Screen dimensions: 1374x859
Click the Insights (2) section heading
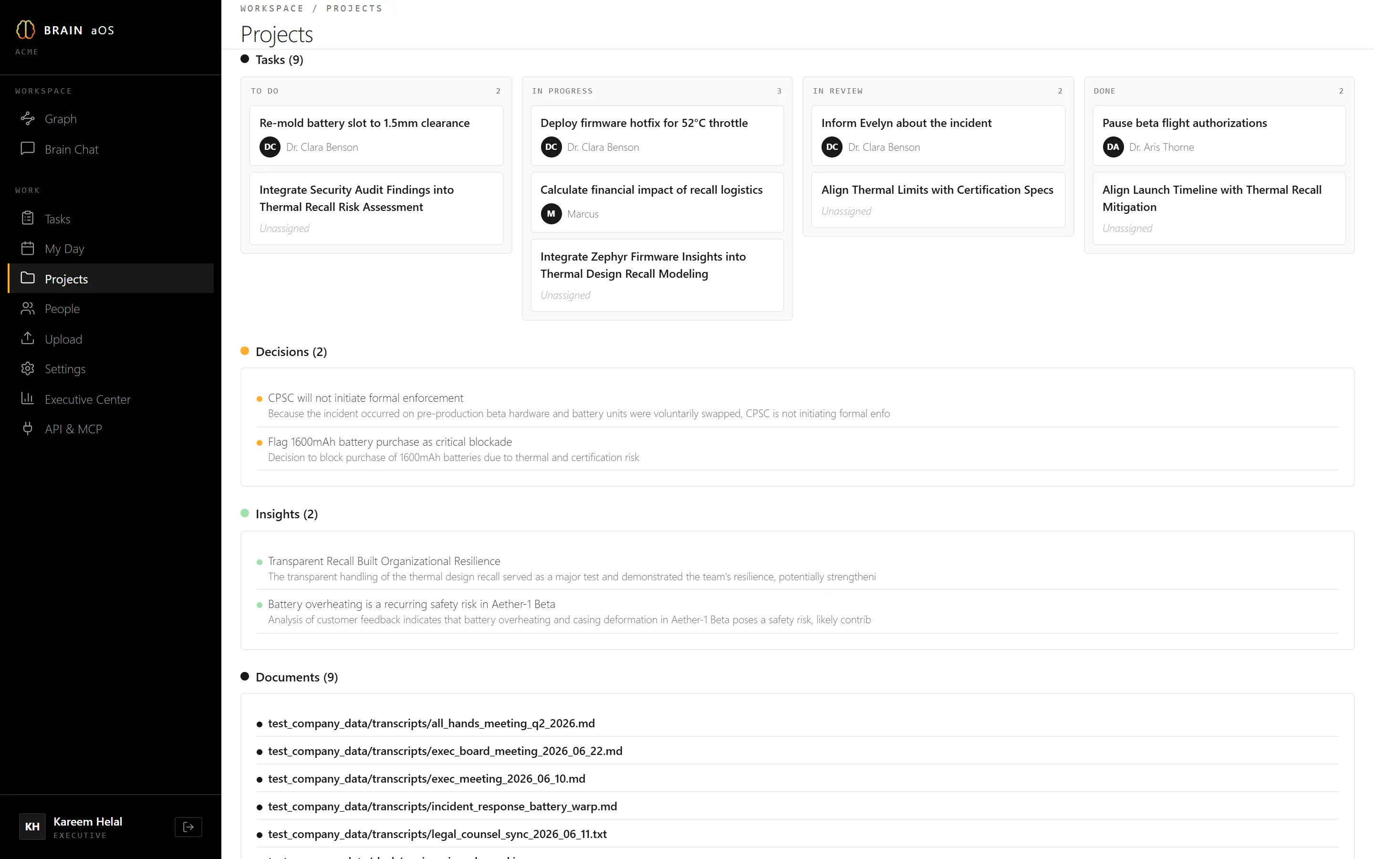(x=287, y=514)
